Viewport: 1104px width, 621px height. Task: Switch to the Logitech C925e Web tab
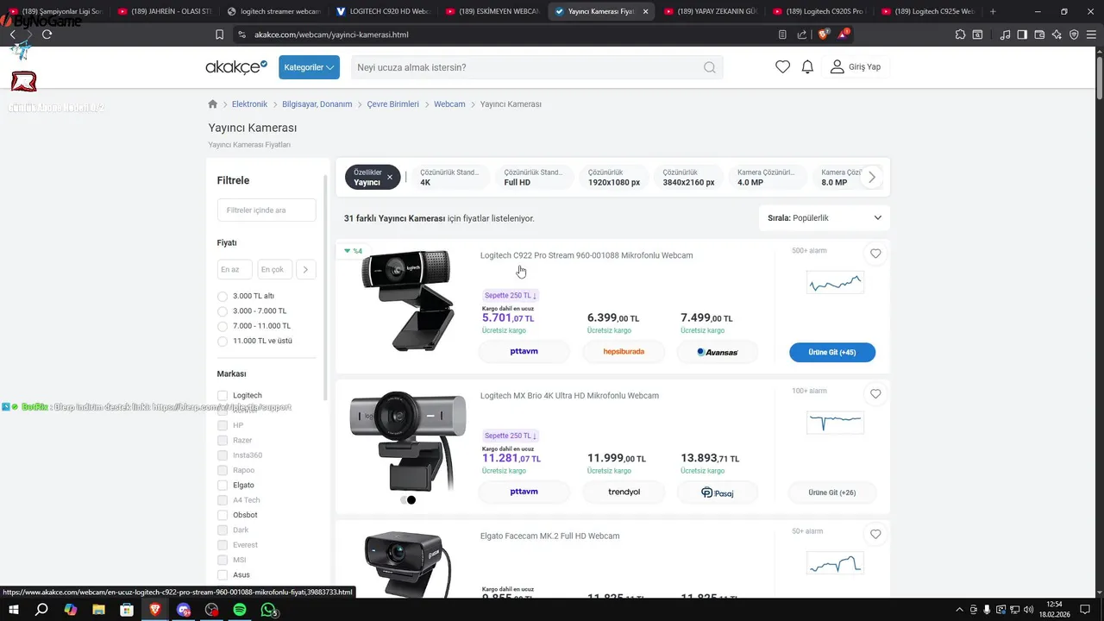[x=928, y=11]
